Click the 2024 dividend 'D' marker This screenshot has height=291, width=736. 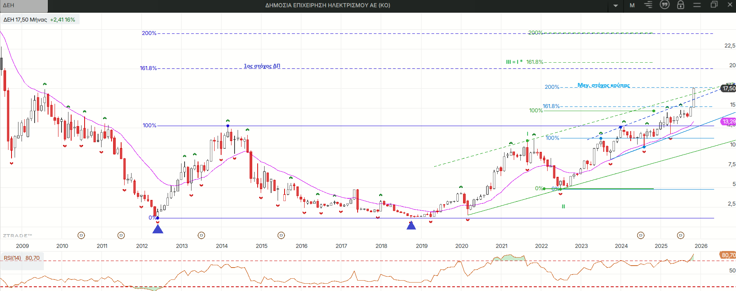pyautogui.click(x=641, y=235)
